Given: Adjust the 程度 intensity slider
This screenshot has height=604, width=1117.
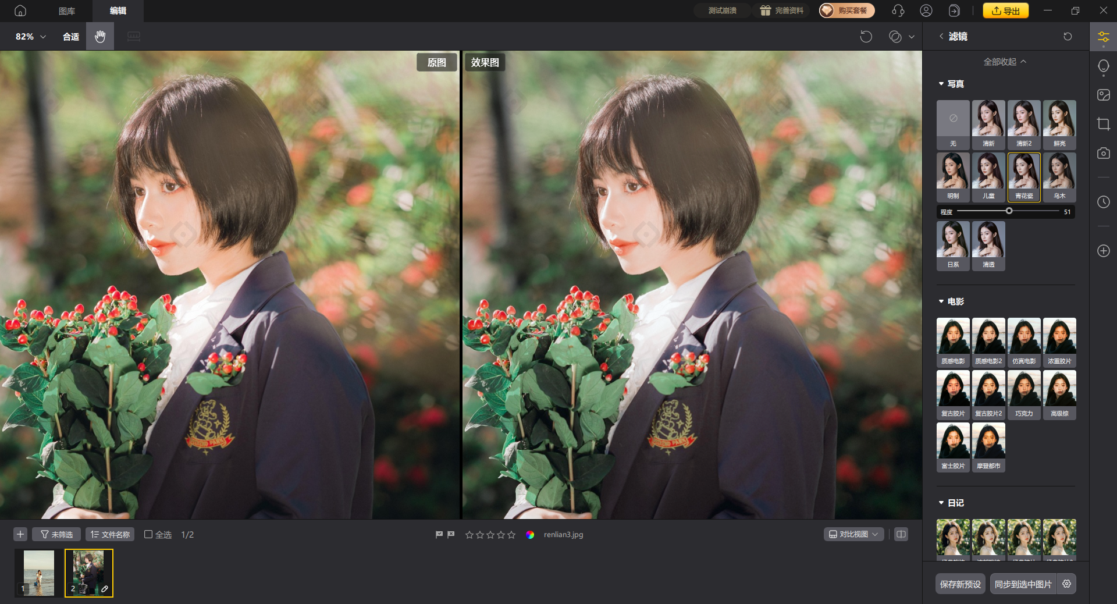Looking at the screenshot, I should (1009, 211).
